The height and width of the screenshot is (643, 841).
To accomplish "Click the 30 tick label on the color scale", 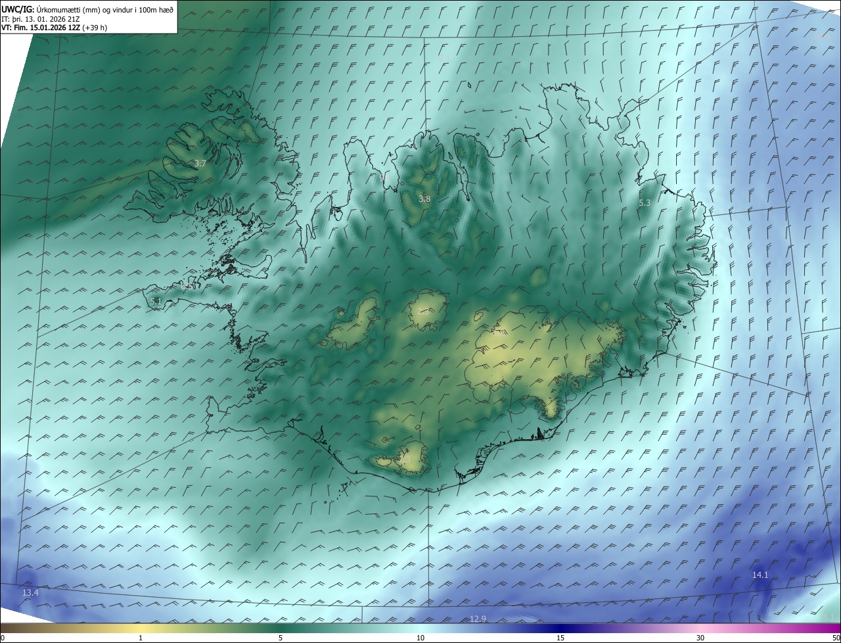I will point(700,638).
